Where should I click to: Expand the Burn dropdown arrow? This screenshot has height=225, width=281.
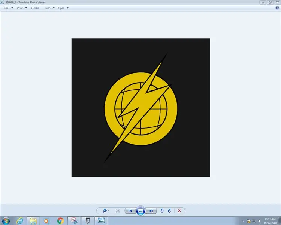pos(54,8)
